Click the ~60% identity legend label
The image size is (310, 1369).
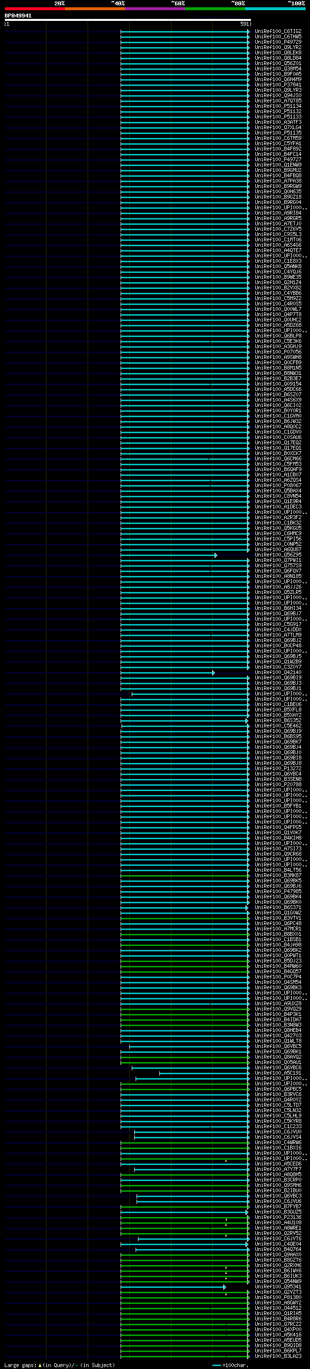point(177,3)
